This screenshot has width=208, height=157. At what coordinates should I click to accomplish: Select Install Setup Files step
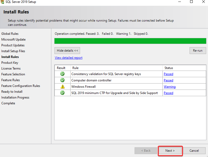(13, 51)
